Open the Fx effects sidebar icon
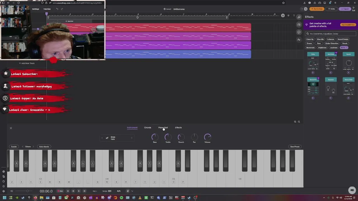Image resolution: width=358 pixels, height=201 pixels. pos(299,40)
